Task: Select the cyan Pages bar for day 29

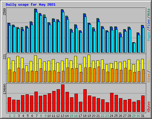Action: tap(134, 48)
